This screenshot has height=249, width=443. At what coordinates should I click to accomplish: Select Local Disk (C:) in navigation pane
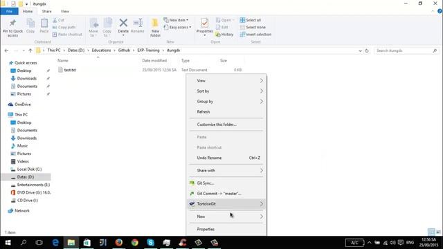(29, 169)
